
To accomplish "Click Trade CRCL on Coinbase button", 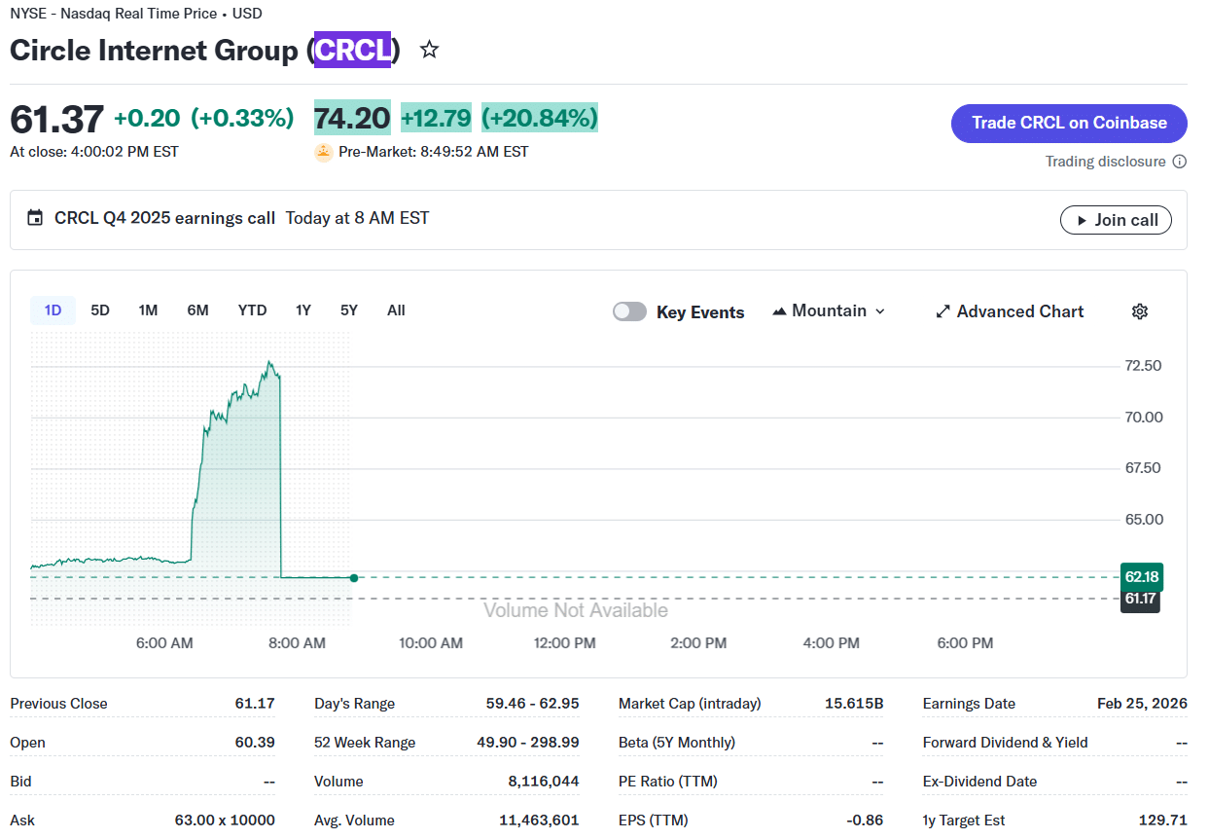I will point(1069,124).
